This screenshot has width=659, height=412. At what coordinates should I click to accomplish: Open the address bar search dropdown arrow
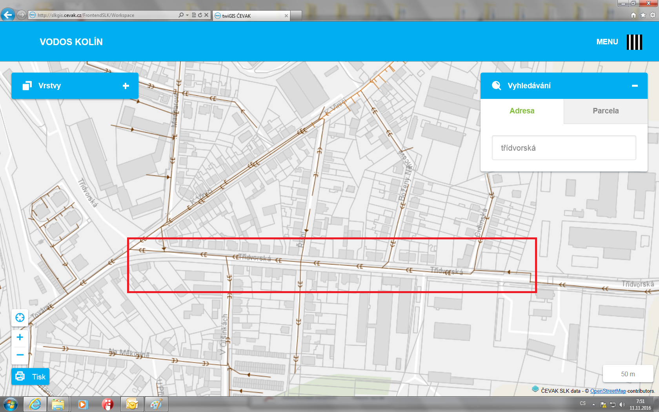(x=187, y=15)
